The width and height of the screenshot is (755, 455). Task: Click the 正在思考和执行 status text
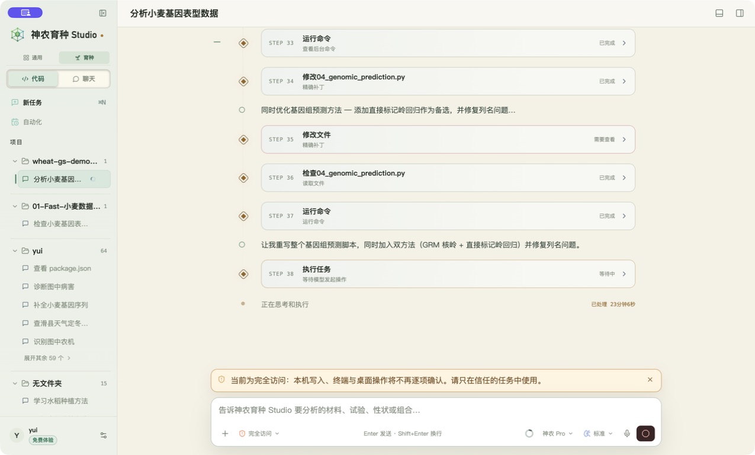pyautogui.click(x=285, y=305)
